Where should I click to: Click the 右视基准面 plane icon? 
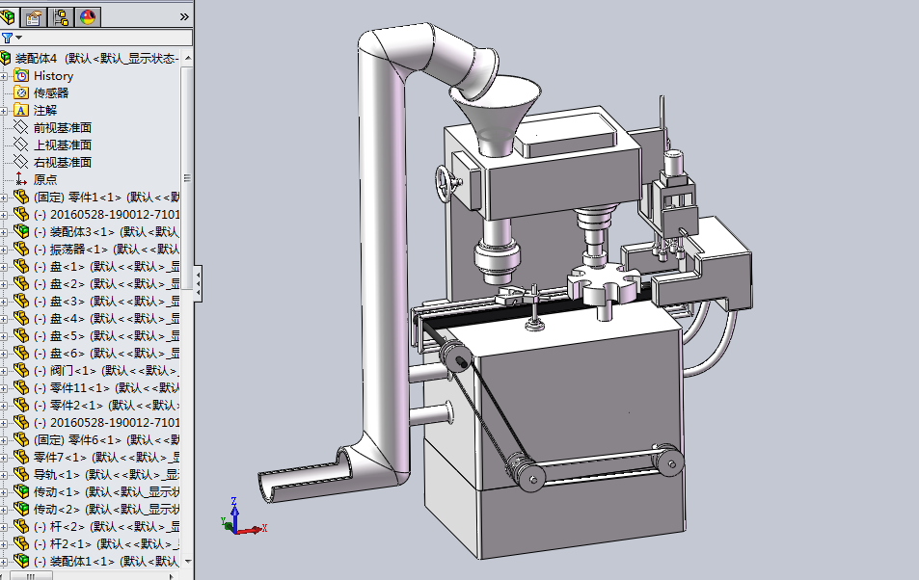coord(21,163)
